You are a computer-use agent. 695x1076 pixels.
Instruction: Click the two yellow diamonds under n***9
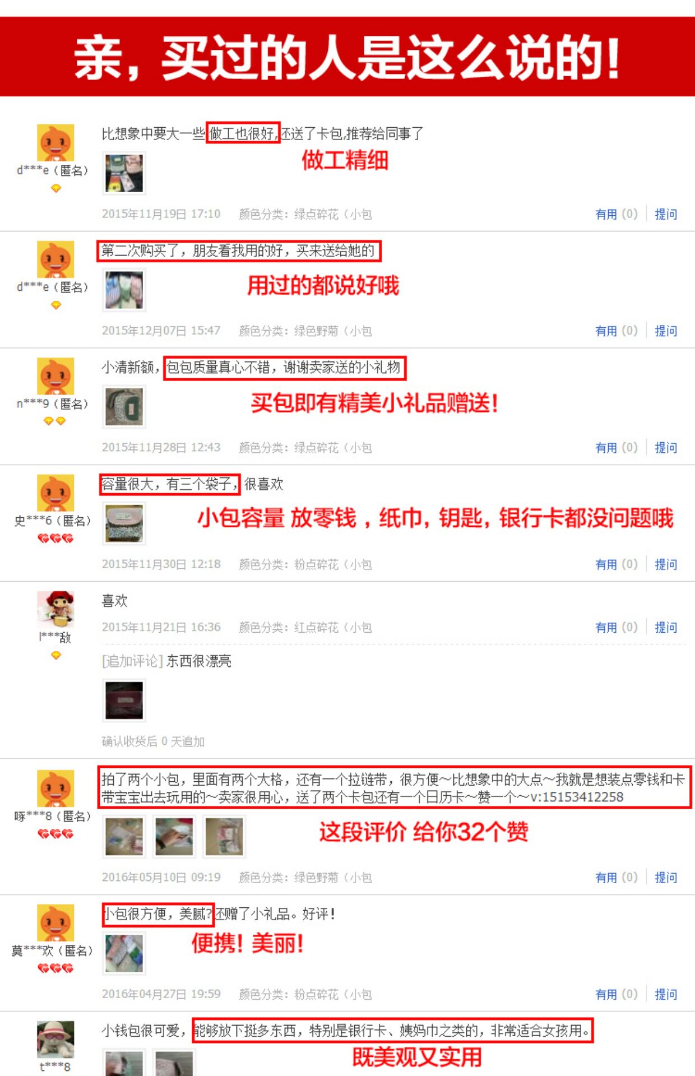tap(55, 421)
